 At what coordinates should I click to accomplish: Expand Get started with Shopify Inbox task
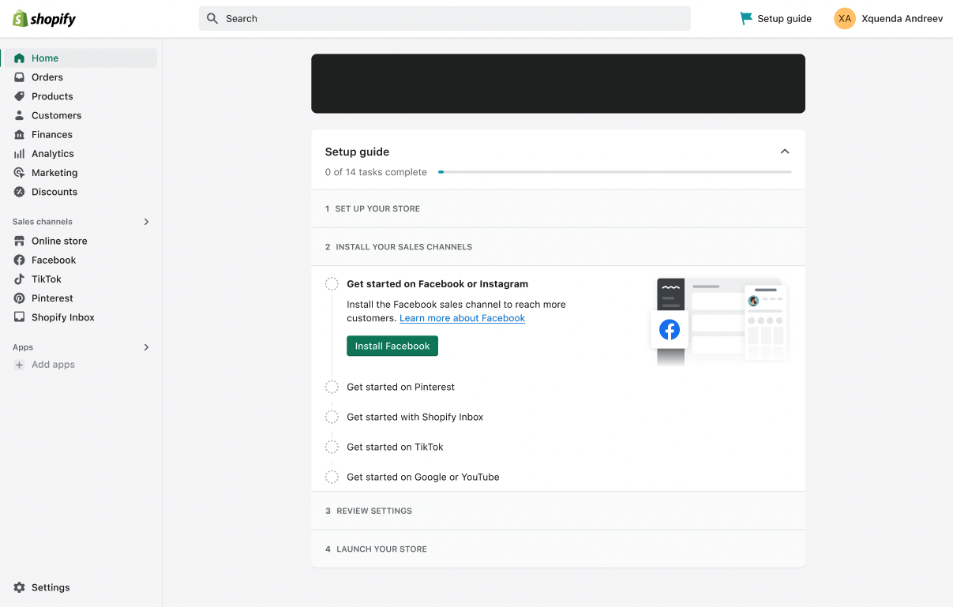415,417
